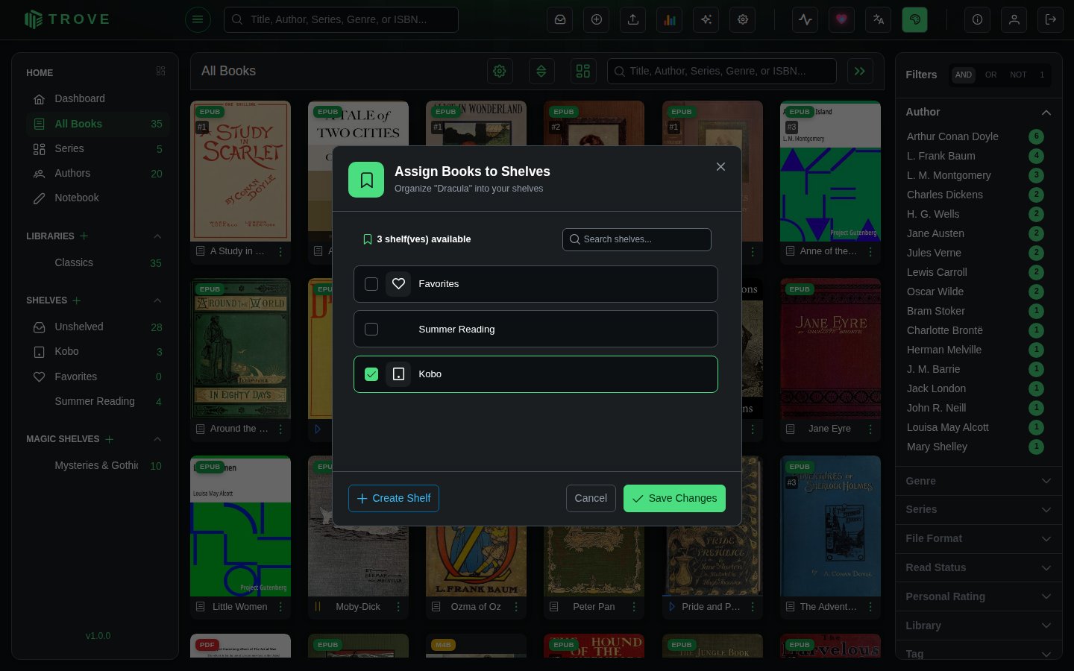Screen dimensions: 1074x671
Task: Open All Books display settings gear
Action: [500, 71]
